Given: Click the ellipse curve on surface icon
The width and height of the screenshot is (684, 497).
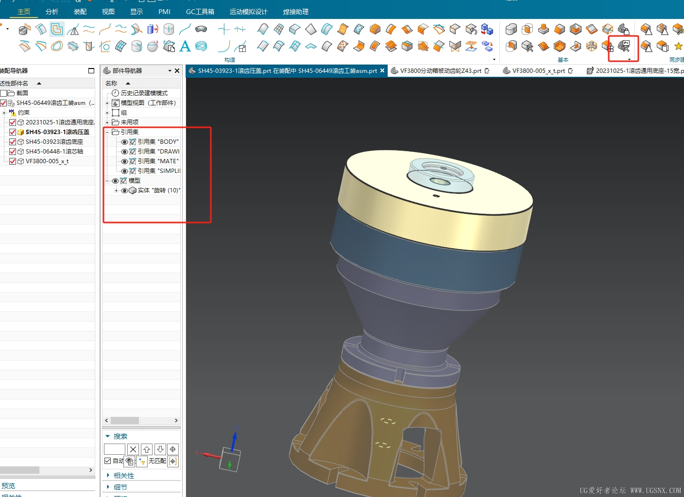Looking at the screenshot, I should click(x=57, y=46).
